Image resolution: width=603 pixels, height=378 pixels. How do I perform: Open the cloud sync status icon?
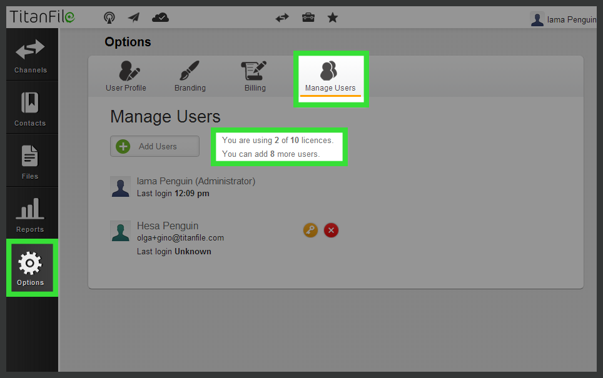(x=160, y=17)
